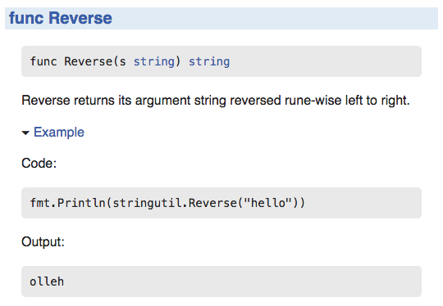Viewport: 443px width, 306px height.
Task: Click the func keyword in the signature
Action: tap(43, 61)
